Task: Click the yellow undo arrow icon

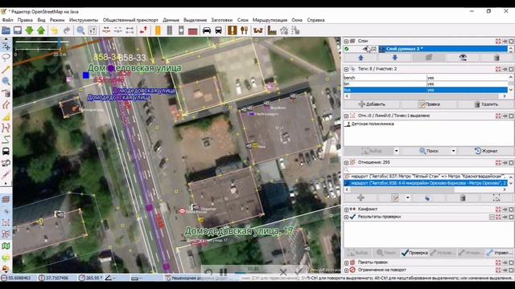Action: pyautogui.click(x=55, y=31)
